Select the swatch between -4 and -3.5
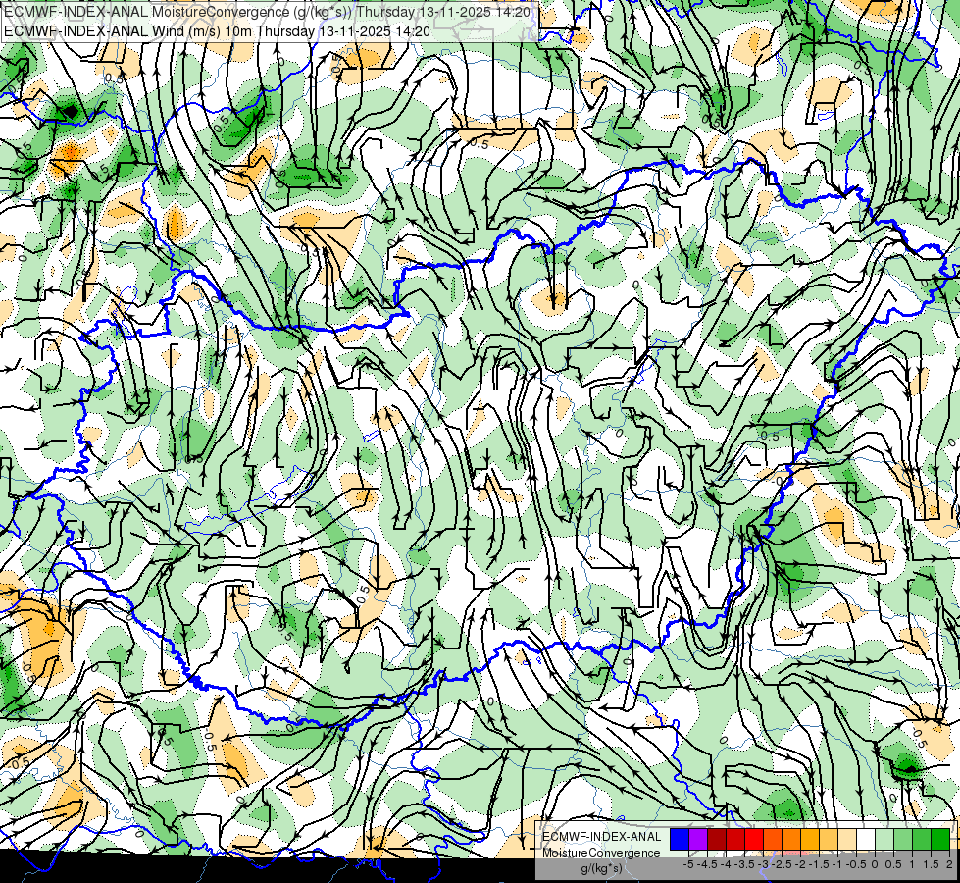 click(x=735, y=839)
